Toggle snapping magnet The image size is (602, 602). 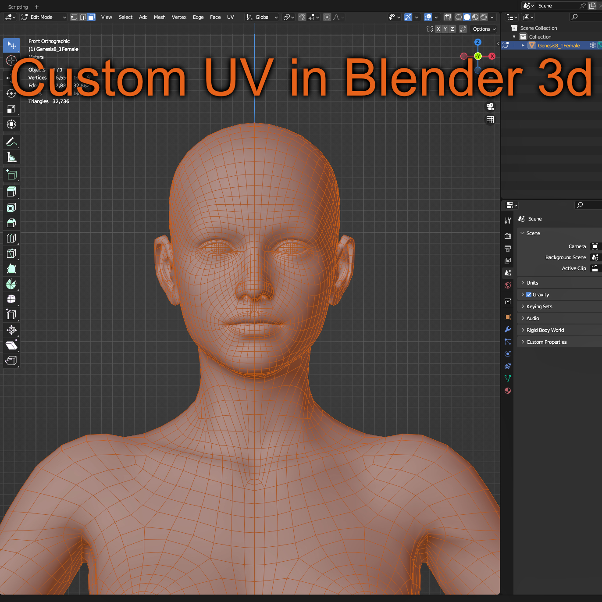point(302,17)
